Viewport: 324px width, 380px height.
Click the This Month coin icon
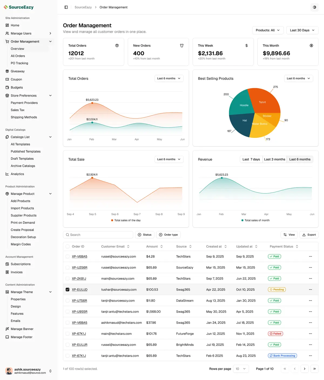tap(311, 45)
